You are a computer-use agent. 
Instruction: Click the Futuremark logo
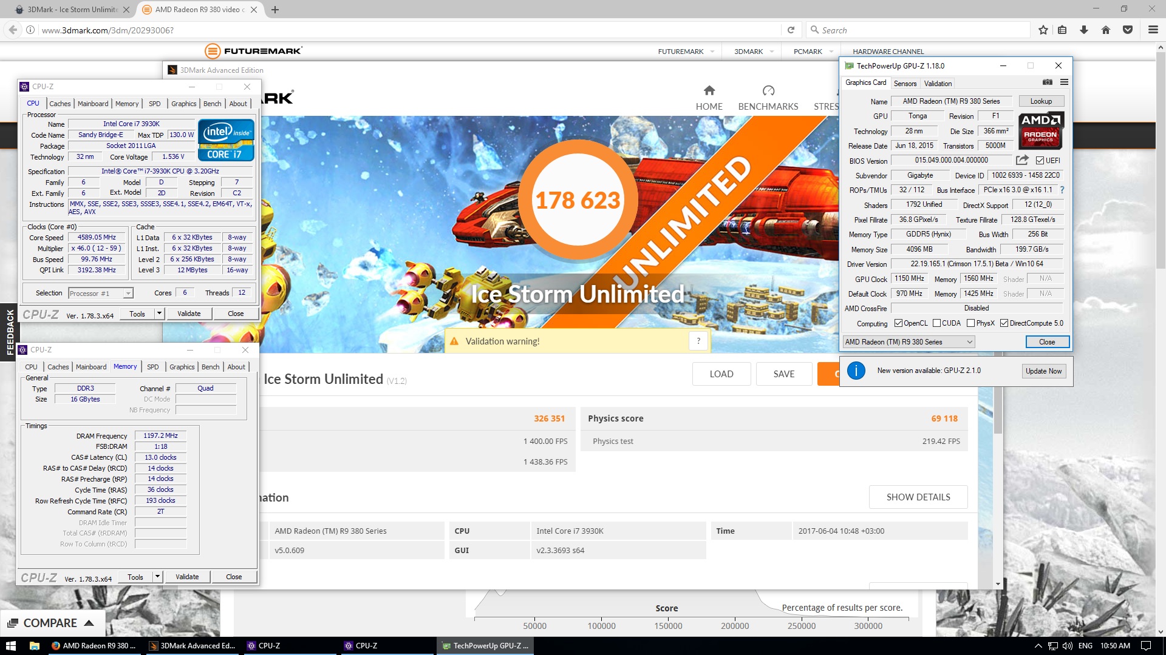point(253,51)
